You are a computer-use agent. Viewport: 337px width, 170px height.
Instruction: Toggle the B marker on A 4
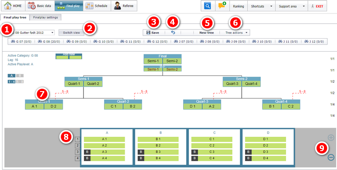(x=87, y=159)
